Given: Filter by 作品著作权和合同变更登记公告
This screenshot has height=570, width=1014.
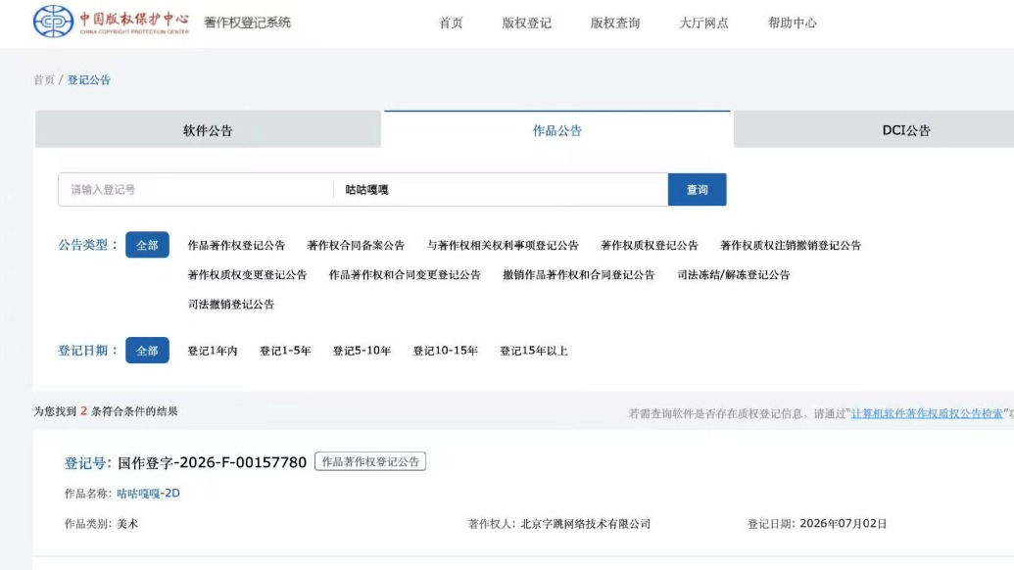Looking at the screenshot, I should [x=405, y=274].
